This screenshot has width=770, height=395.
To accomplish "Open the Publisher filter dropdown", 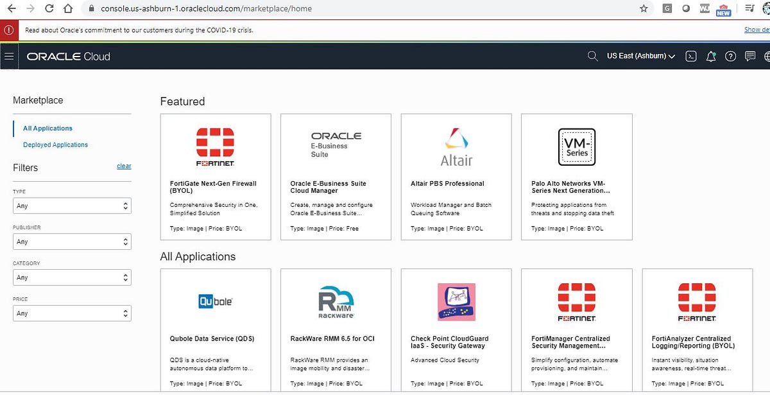I will (x=71, y=241).
